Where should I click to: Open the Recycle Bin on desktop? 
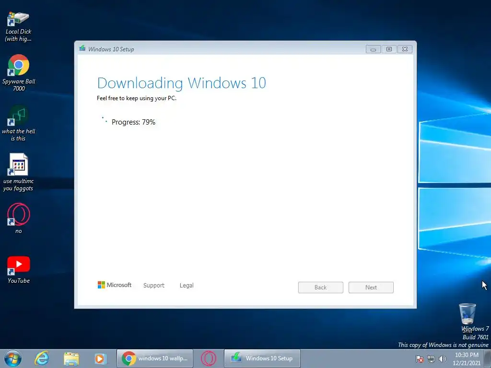[x=468, y=314]
